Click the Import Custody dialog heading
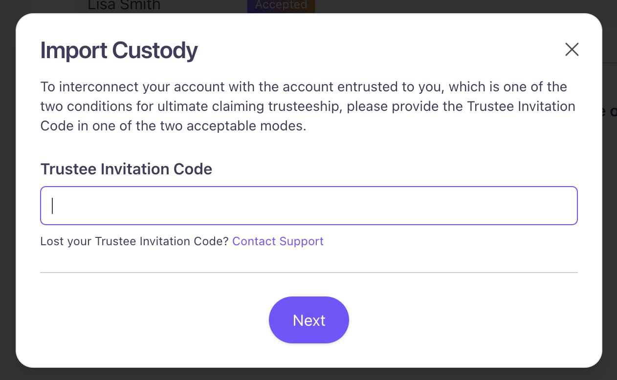The height and width of the screenshot is (380, 617). (119, 50)
